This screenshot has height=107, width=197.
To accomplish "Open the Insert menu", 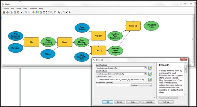I will click(19, 9).
